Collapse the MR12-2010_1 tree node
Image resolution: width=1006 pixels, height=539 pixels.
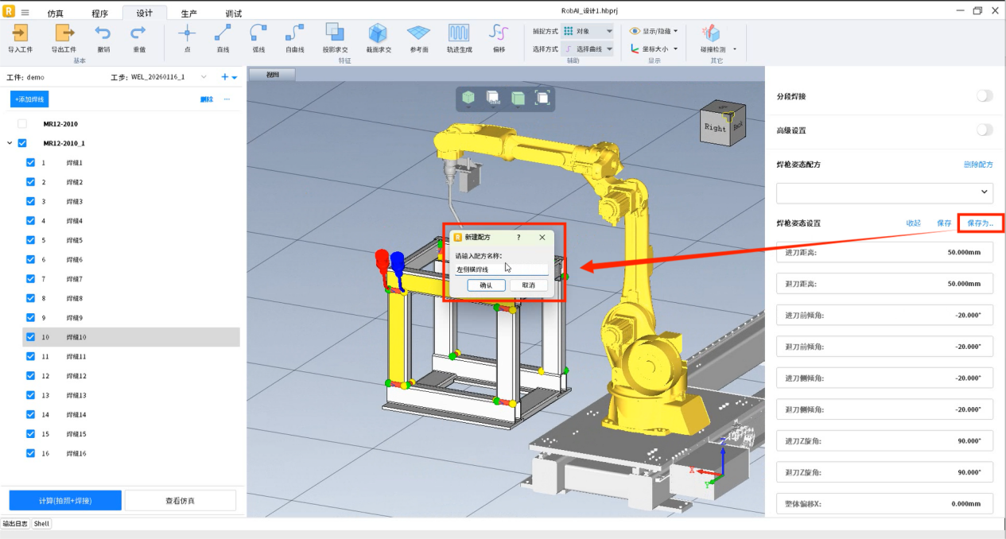(10, 144)
